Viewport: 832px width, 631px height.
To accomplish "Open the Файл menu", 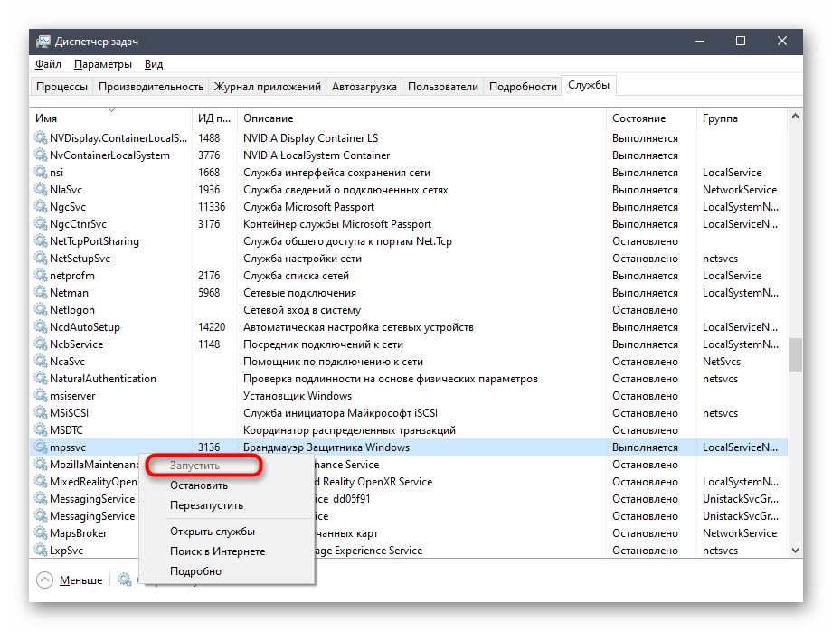I will 48,64.
